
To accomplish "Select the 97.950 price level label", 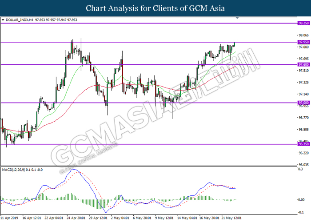I will [x=303, y=42].
